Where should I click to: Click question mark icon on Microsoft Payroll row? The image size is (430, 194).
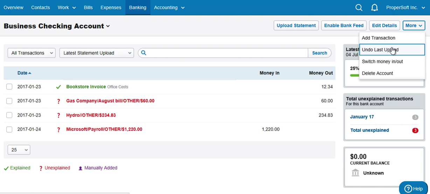58,130
